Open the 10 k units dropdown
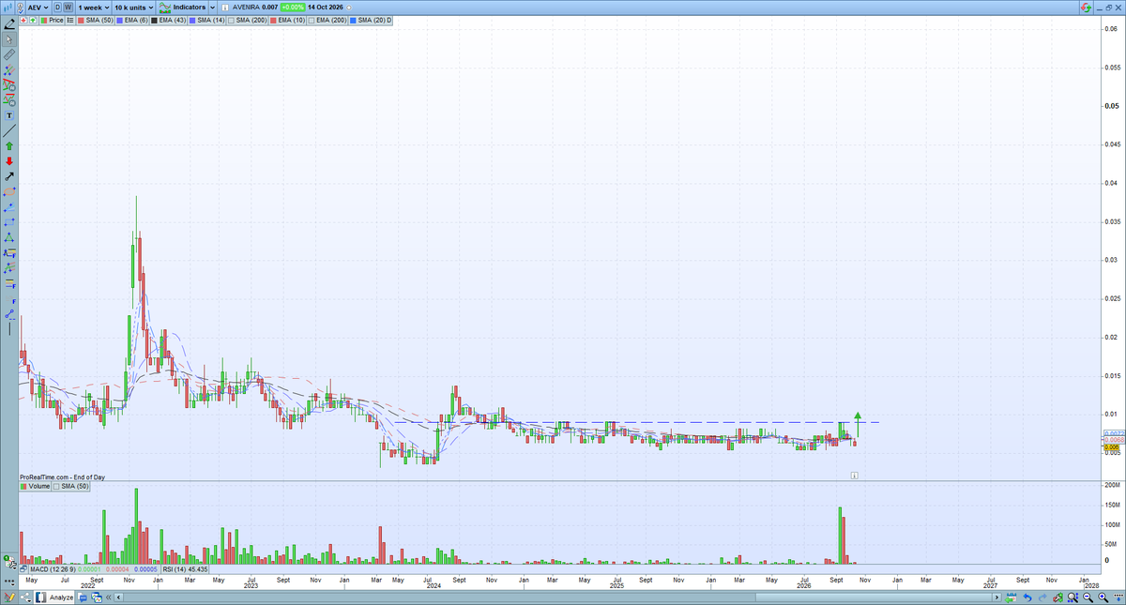This screenshot has height=605, width=1126. click(x=133, y=8)
